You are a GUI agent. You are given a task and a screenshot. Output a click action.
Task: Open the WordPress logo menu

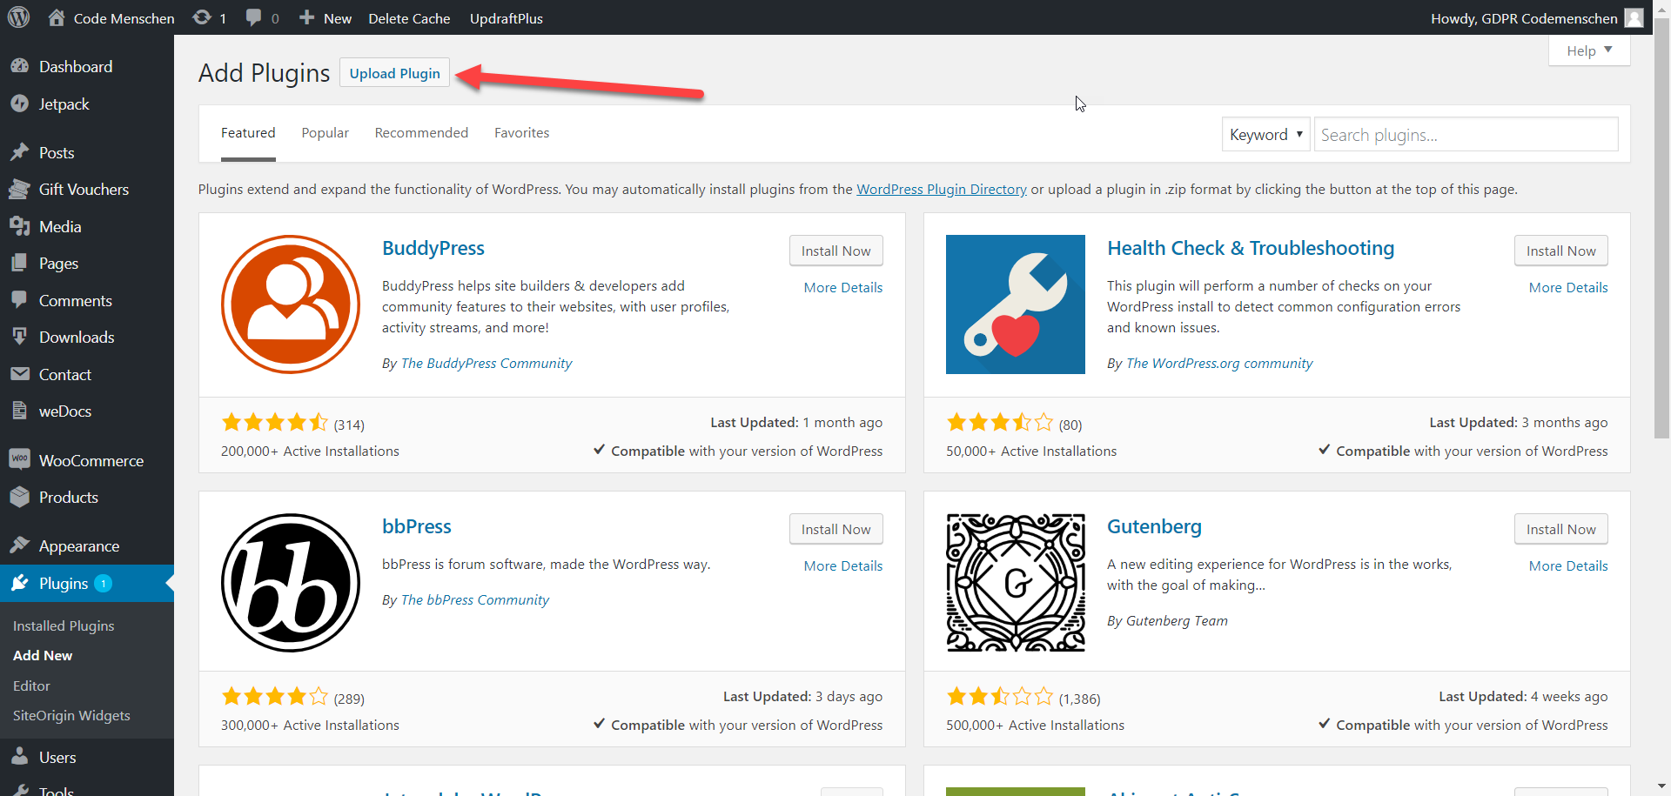(x=18, y=17)
